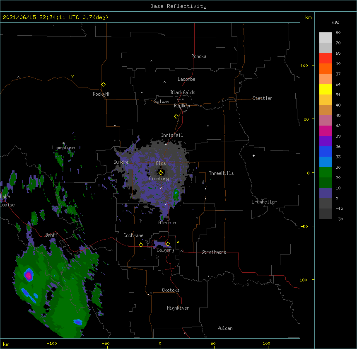Image resolution: width=357 pixels, height=349 pixels.
Task: Click the 2021/06/15 22:34:11 UTC timestamp
Action: (41, 17)
